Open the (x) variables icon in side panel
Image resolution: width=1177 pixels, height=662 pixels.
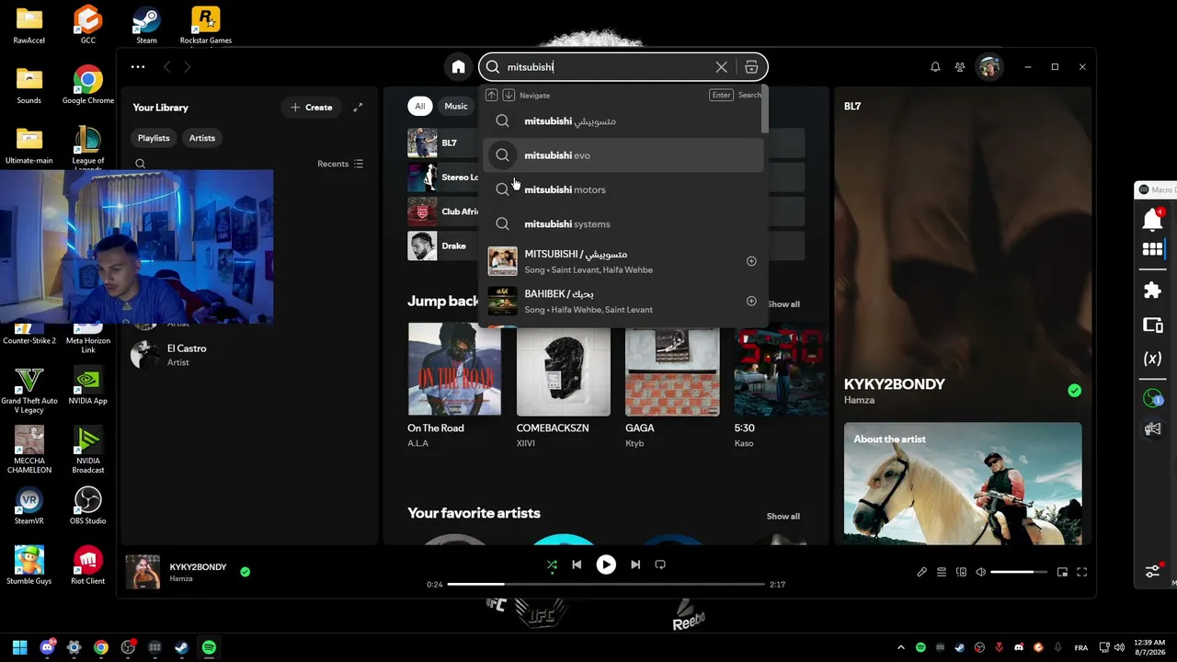1152,359
